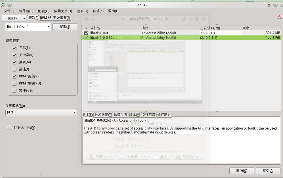Sort by the 摘要 column header
This screenshot has width=283, height=178.
(x=169, y=28)
